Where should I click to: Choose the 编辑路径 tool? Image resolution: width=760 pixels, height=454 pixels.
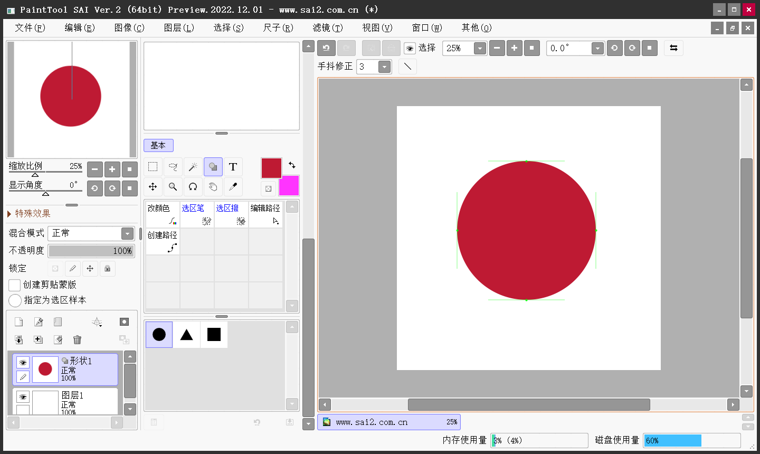[x=265, y=214]
